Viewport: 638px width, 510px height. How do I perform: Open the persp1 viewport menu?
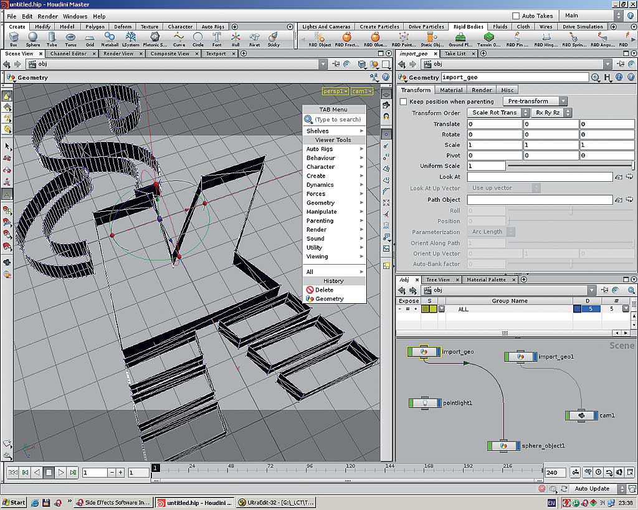pos(335,91)
